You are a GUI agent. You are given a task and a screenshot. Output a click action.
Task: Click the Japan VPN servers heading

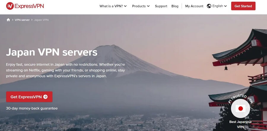(52, 52)
